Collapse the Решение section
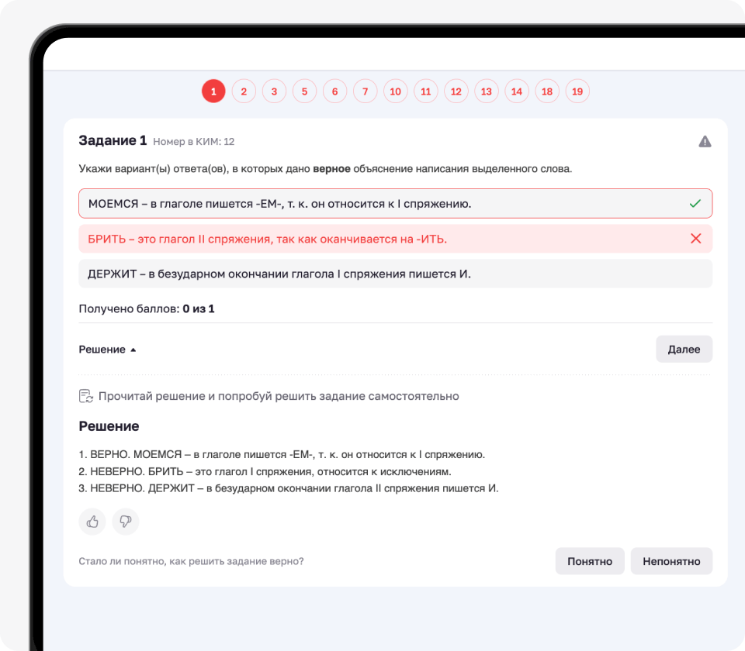The width and height of the screenshot is (745, 651). [102, 349]
